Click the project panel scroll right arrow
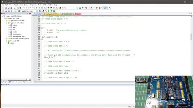 click(x=30, y=79)
